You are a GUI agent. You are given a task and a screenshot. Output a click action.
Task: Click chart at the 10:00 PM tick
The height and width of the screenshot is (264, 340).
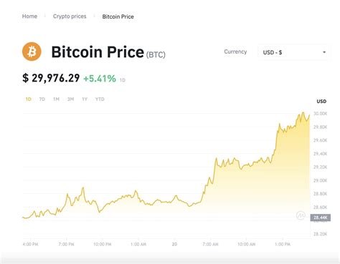pyautogui.click(x=103, y=244)
